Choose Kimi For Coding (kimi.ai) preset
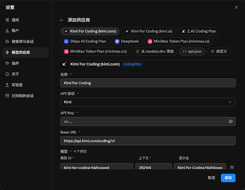Screen dimensions: 245x190 click(149, 31)
